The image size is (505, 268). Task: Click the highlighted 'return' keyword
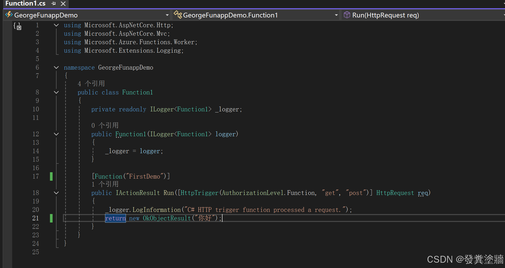coord(115,218)
